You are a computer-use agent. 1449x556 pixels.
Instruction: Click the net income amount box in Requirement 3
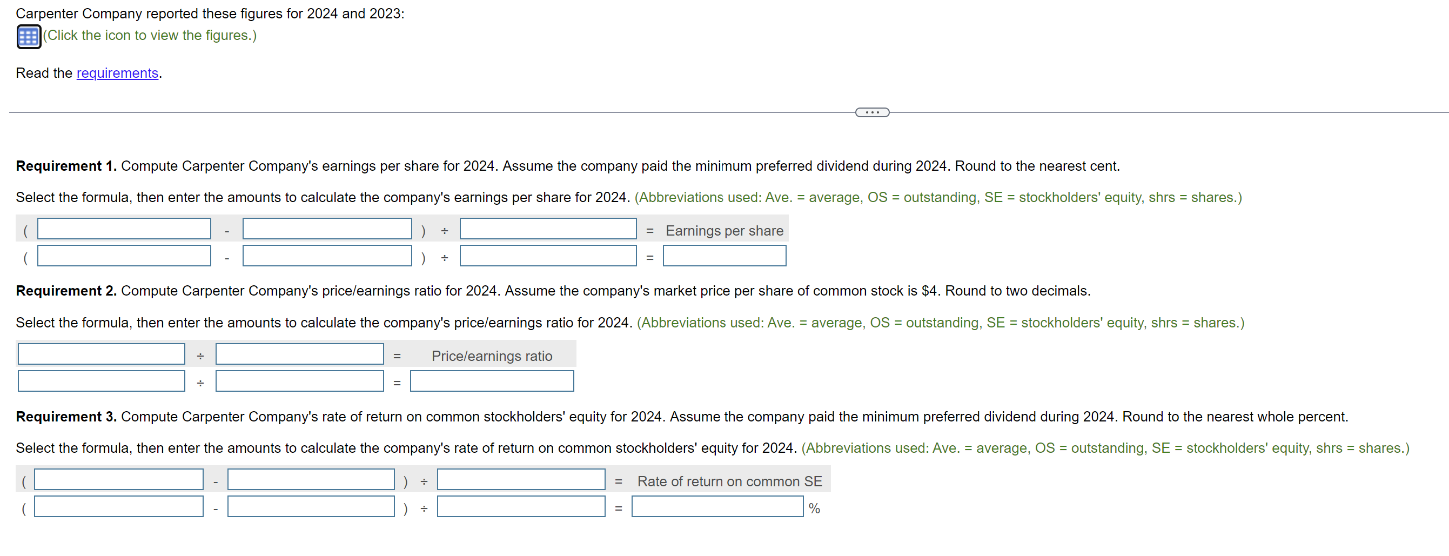pos(118,506)
